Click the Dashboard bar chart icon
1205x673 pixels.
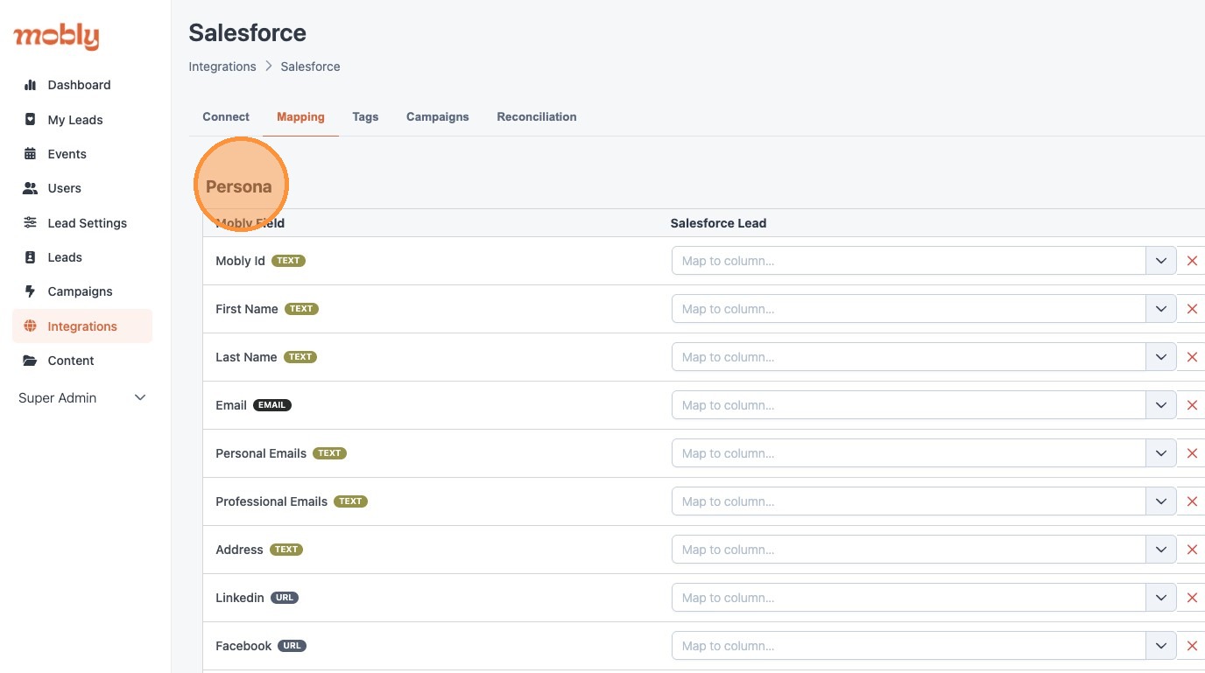point(31,85)
